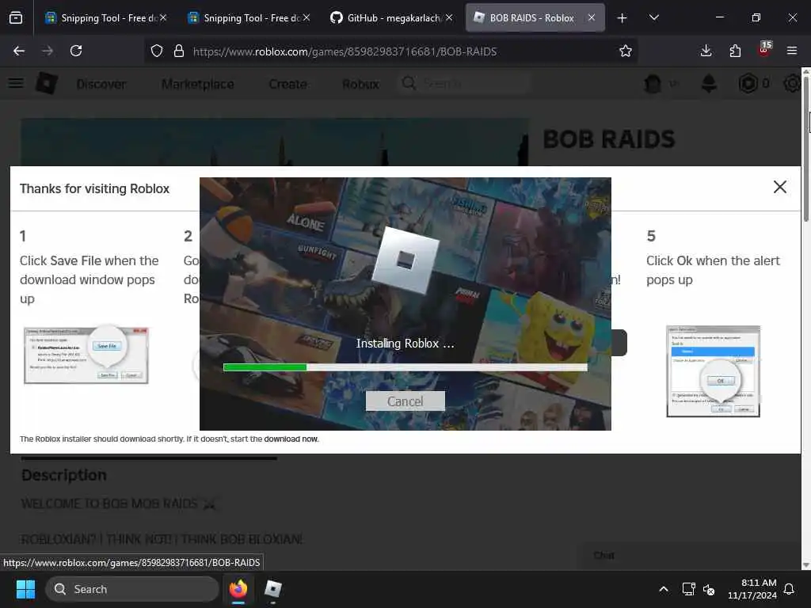Open the Firefox application menu
Image resolution: width=811 pixels, height=608 pixels.
(792, 51)
